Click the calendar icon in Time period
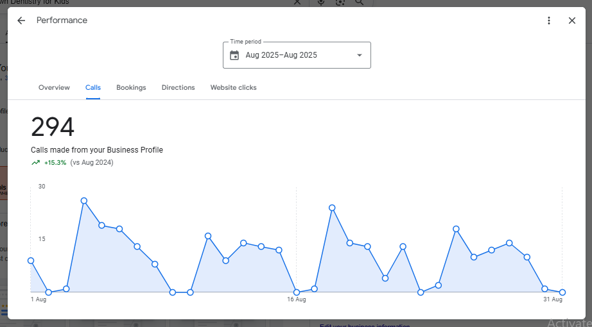The image size is (592, 327). (x=234, y=55)
